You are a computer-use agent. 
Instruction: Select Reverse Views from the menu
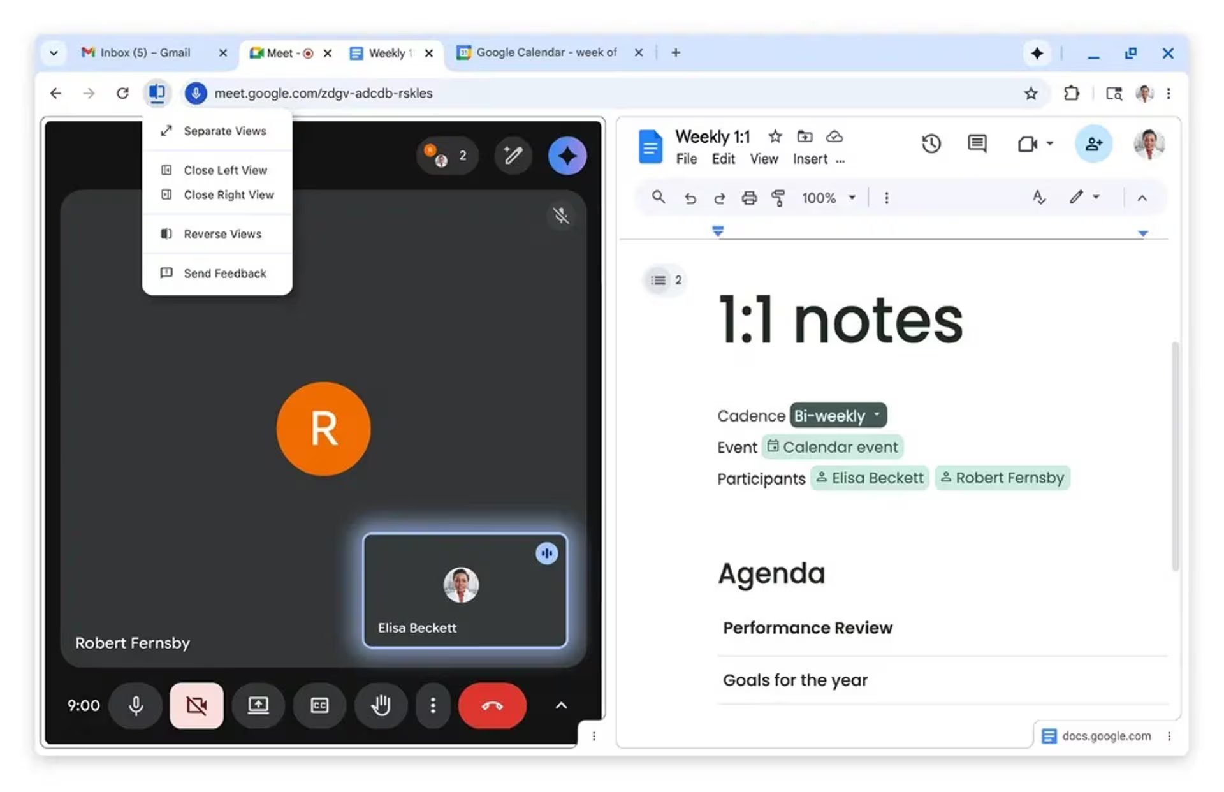(x=222, y=234)
